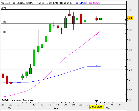Click the 1,6 price axis label
The width and height of the screenshot is (139, 111).
tap(129, 100)
